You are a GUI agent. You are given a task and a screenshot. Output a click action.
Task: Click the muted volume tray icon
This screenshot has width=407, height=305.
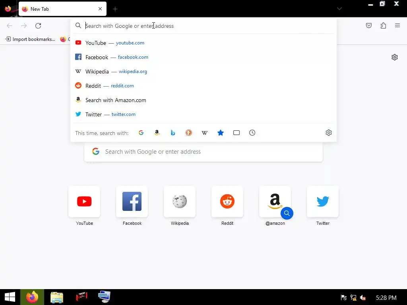[363, 298]
